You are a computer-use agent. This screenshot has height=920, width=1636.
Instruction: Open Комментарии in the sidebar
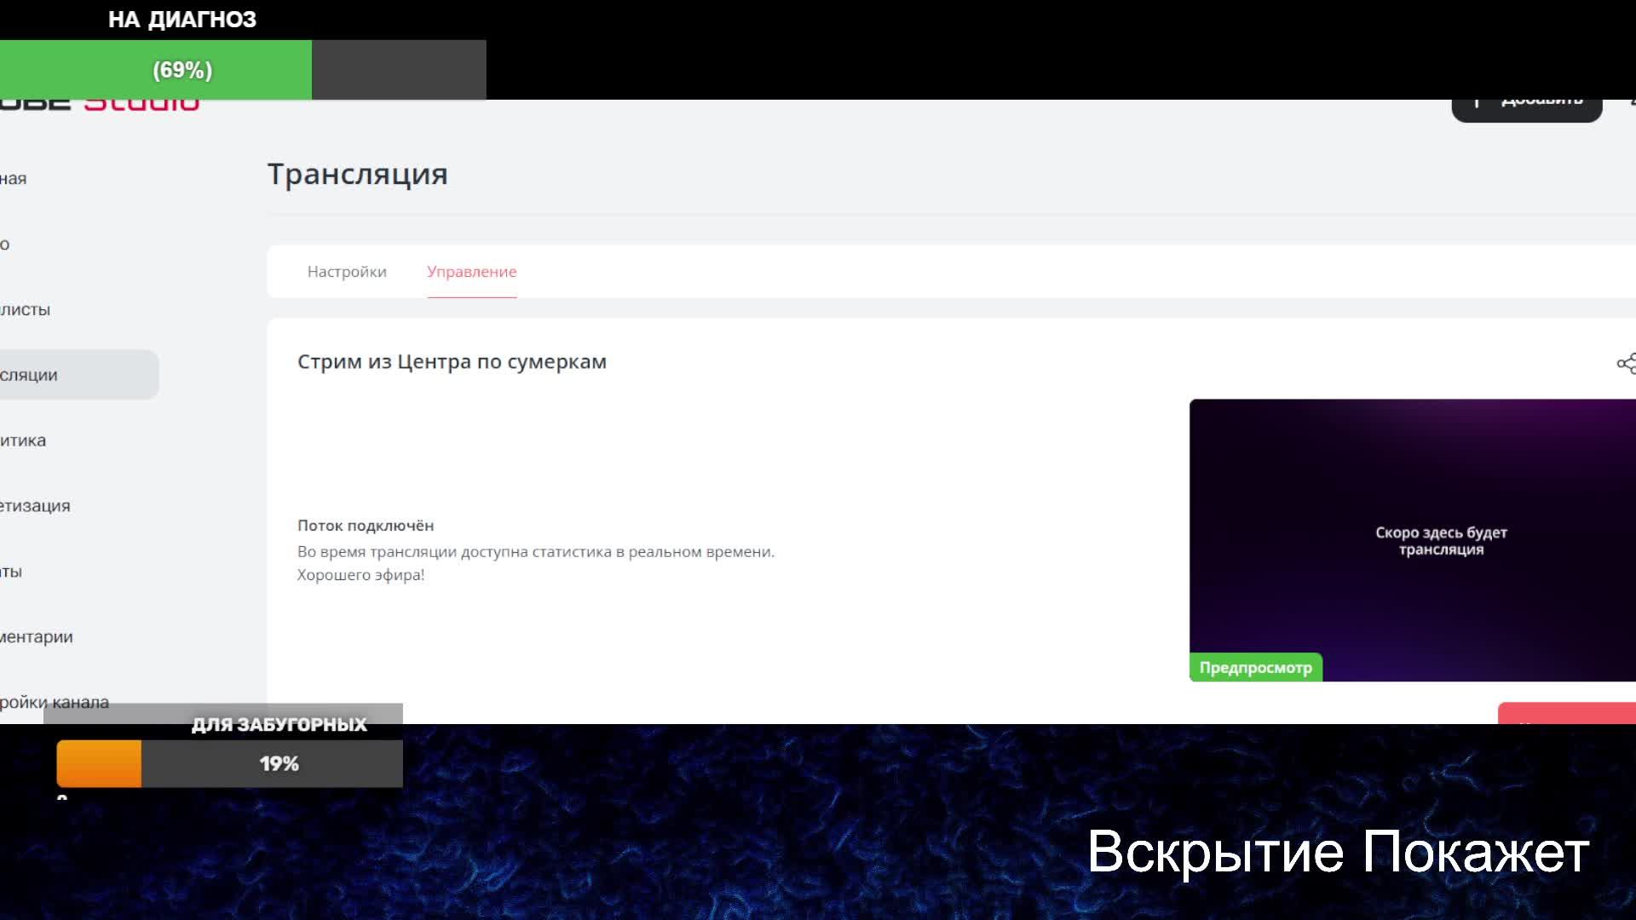(37, 637)
